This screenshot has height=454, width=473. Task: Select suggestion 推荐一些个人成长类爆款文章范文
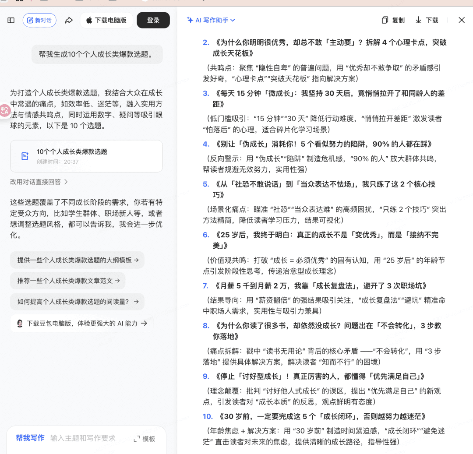(68, 281)
